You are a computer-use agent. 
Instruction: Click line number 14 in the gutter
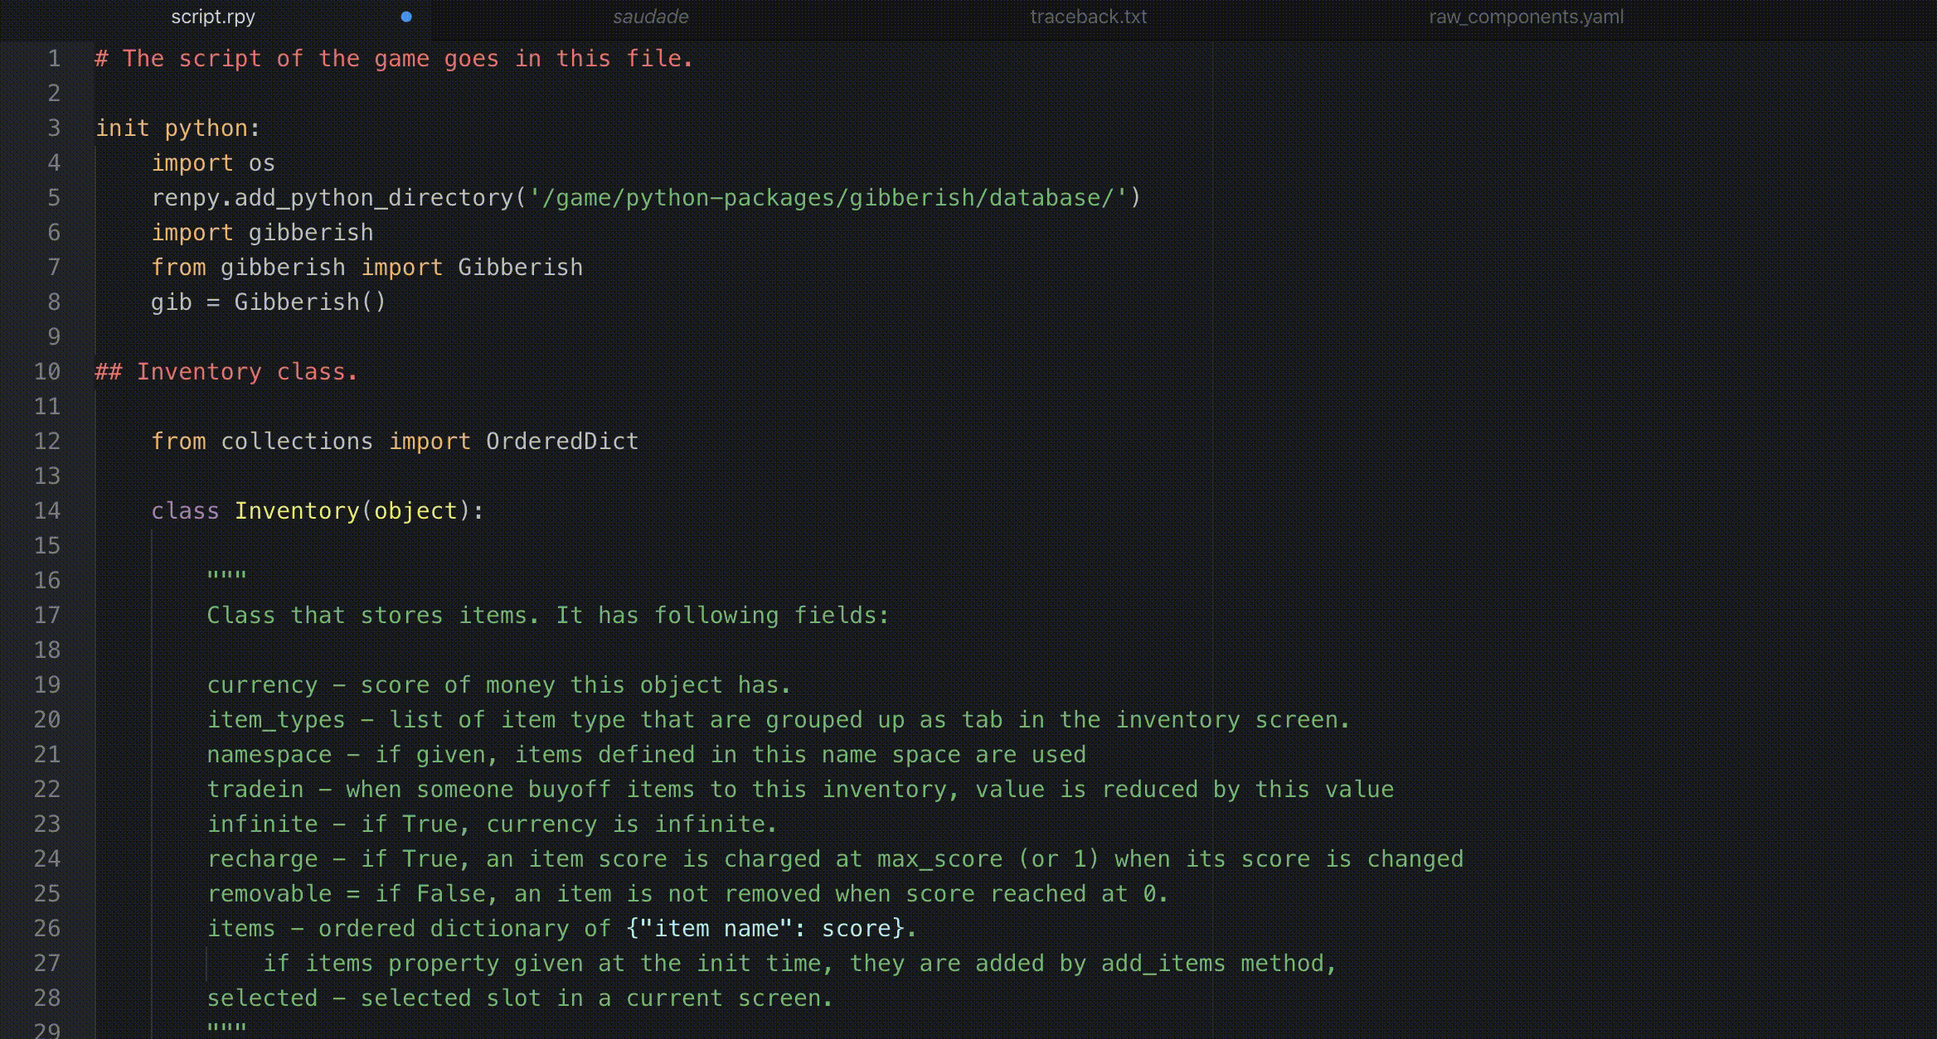(47, 511)
